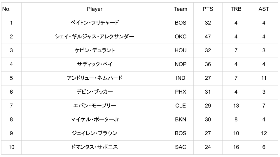Select the 47 points cell

208,37
